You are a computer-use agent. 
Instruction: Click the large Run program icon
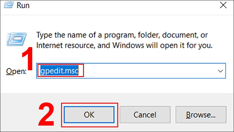click(16, 39)
